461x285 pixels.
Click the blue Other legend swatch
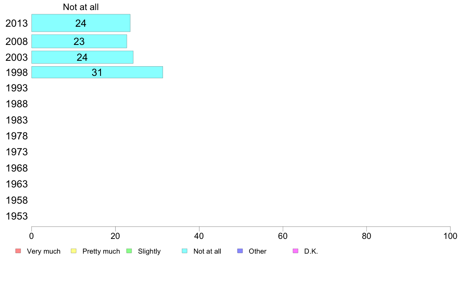(x=240, y=251)
